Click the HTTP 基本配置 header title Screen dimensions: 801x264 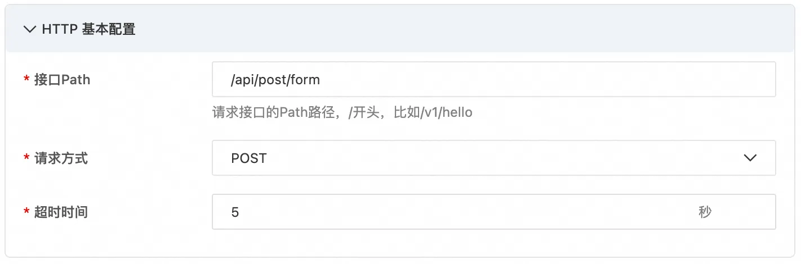(x=88, y=30)
